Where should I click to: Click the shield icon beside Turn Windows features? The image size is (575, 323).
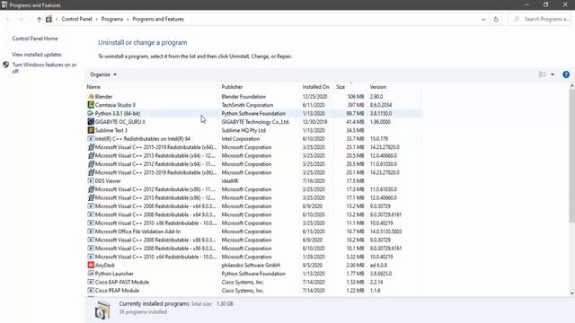(6, 65)
